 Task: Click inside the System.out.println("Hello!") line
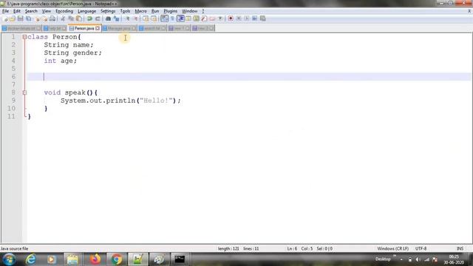pyautogui.click(x=120, y=100)
